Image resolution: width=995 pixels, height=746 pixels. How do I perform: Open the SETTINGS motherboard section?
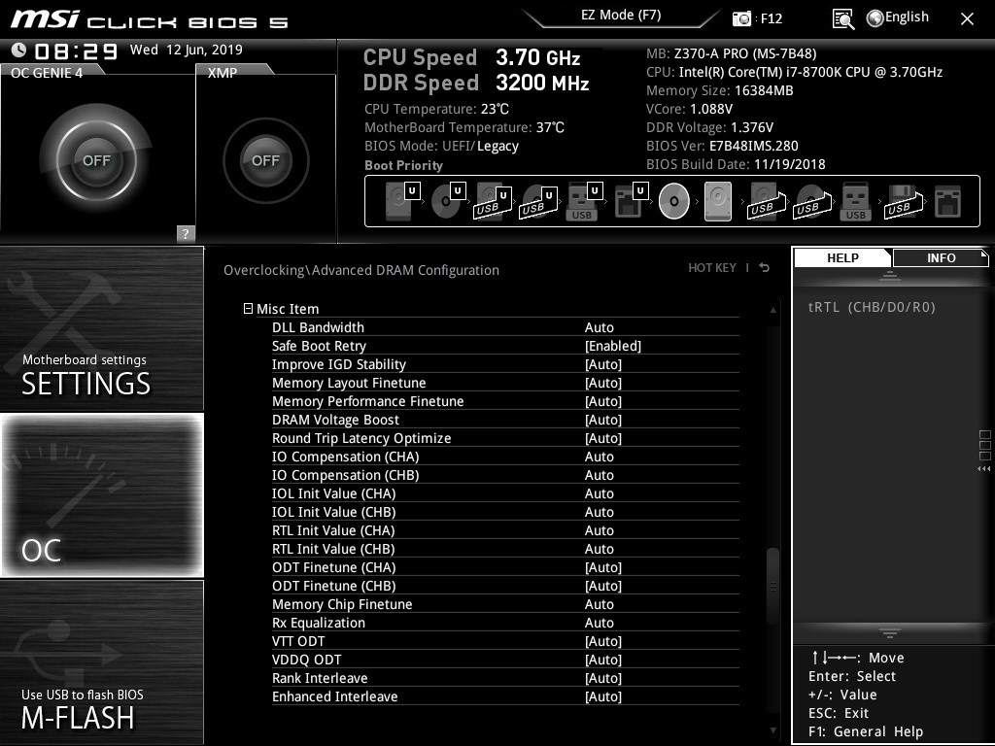point(102,329)
